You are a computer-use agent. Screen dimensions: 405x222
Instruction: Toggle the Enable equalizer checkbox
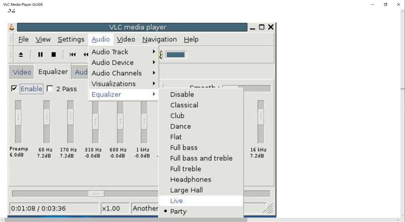(14, 89)
